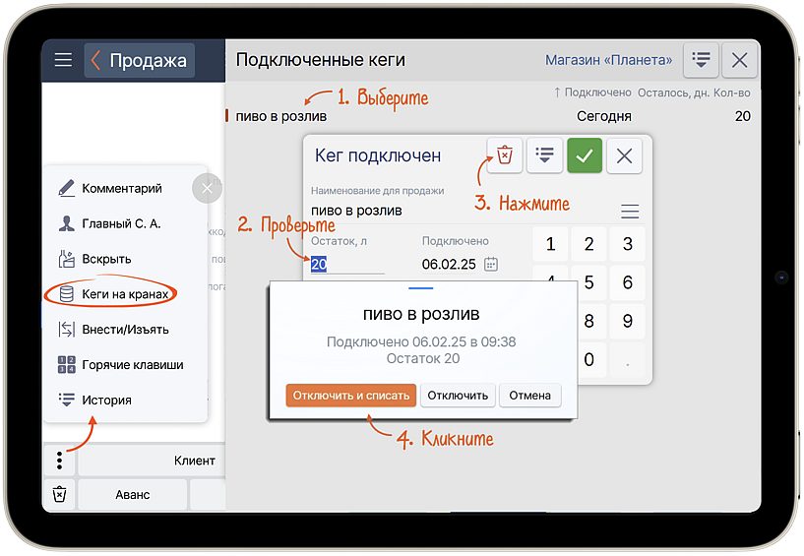The height and width of the screenshot is (556, 804).
Task: Open list dropdown icon in top header
Action: click(x=701, y=60)
